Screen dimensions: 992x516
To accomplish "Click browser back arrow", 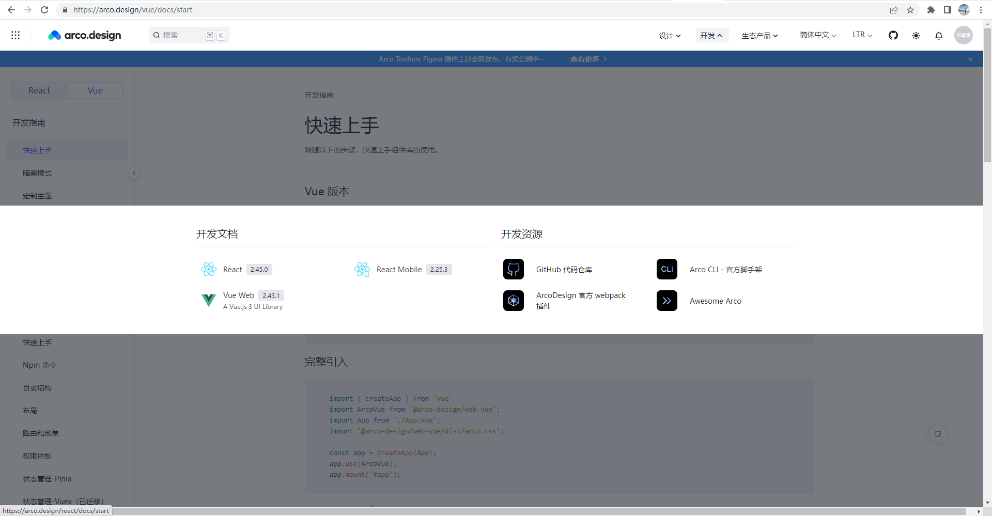I will click(x=11, y=10).
